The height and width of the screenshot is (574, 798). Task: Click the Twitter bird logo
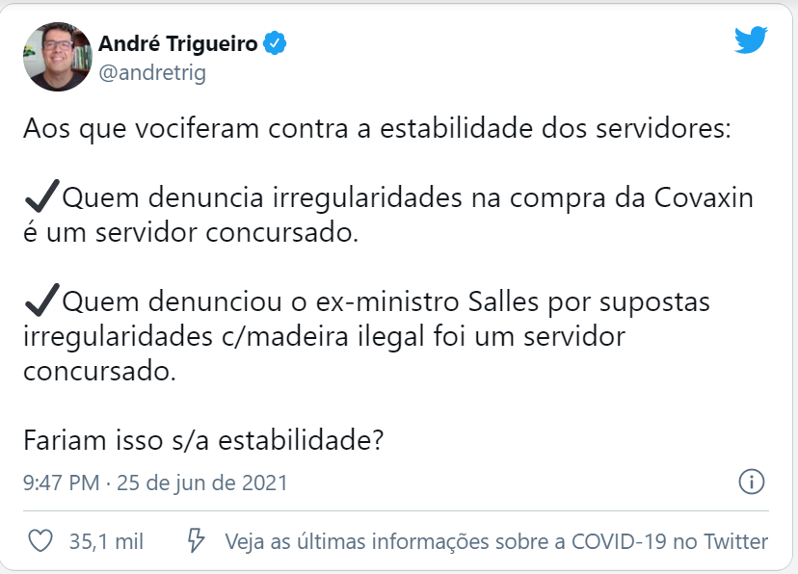click(751, 39)
